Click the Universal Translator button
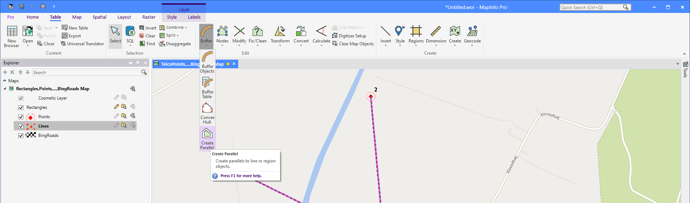 coord(82,43)
